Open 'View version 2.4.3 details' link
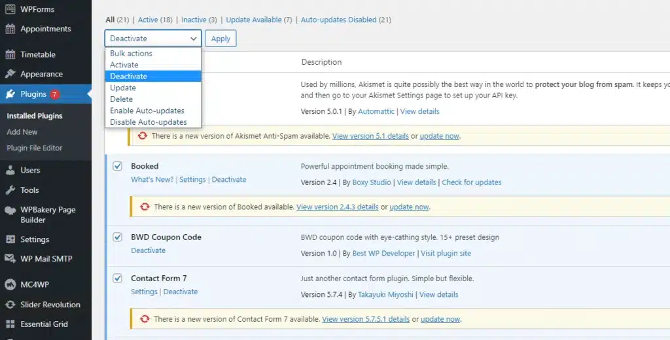Viewport: 670px width, 340px height. (337, 207)
